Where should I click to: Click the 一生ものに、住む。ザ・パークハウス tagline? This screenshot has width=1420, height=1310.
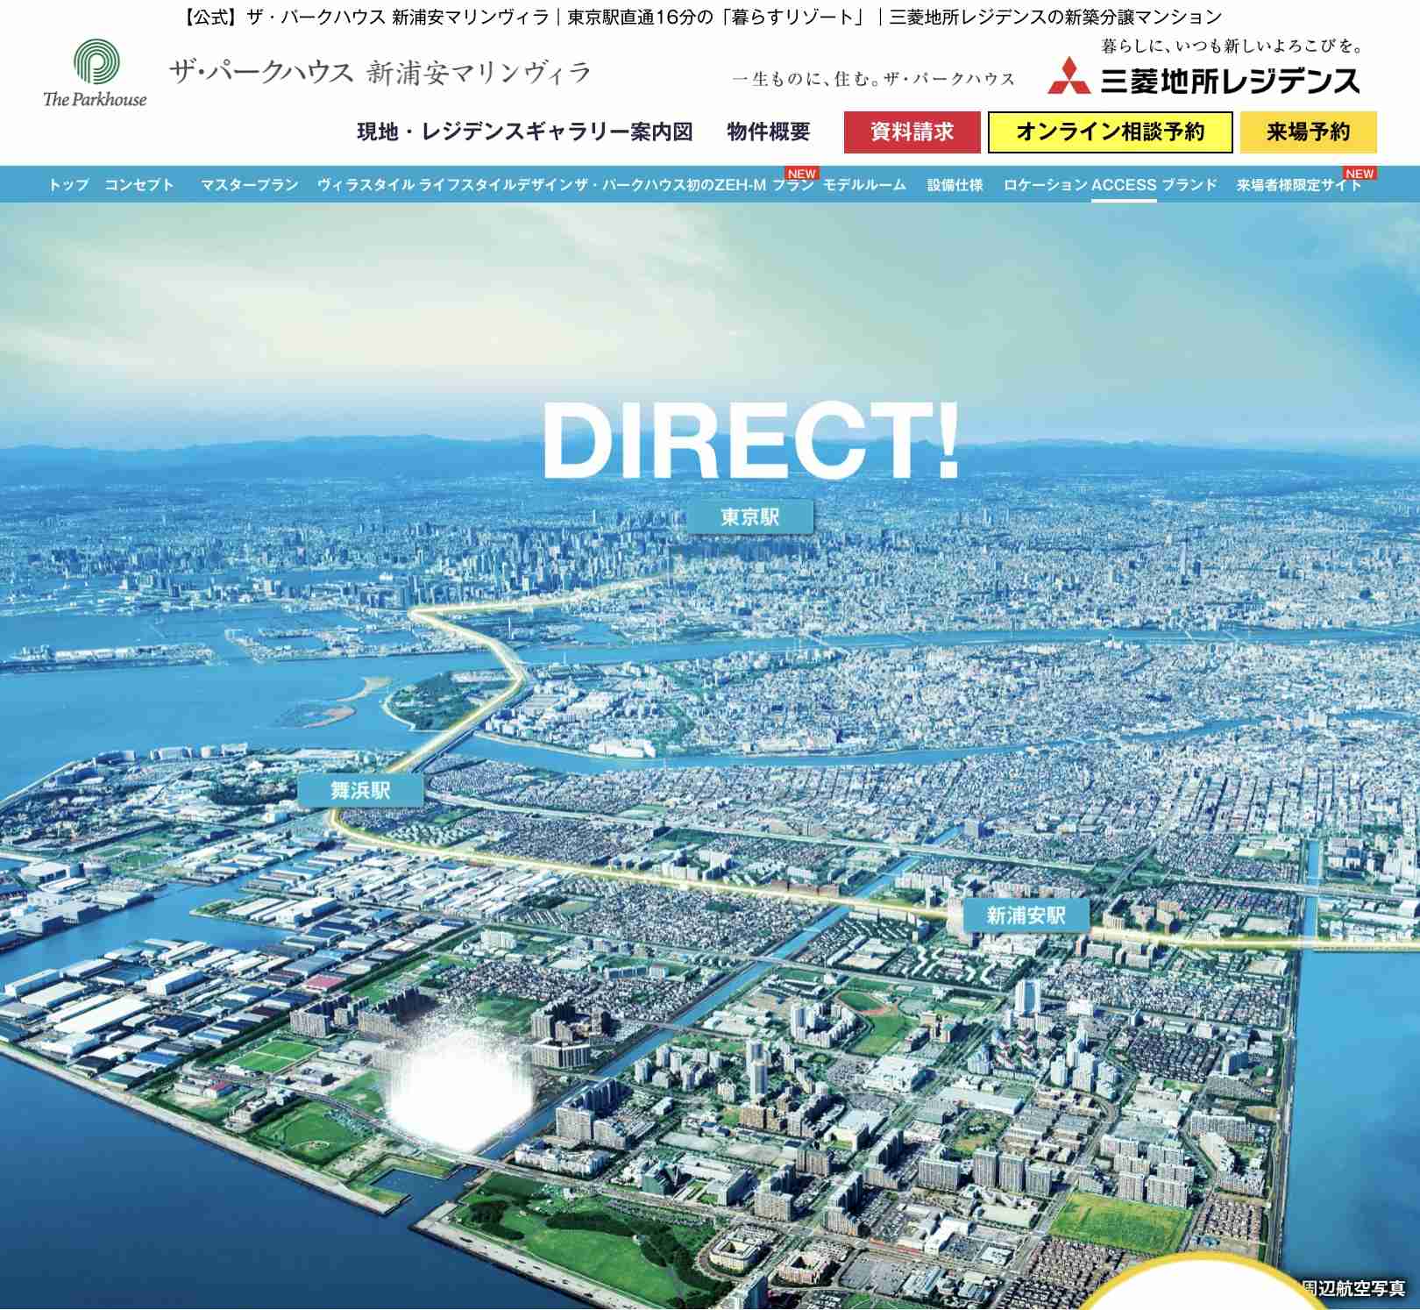point(873,79)
